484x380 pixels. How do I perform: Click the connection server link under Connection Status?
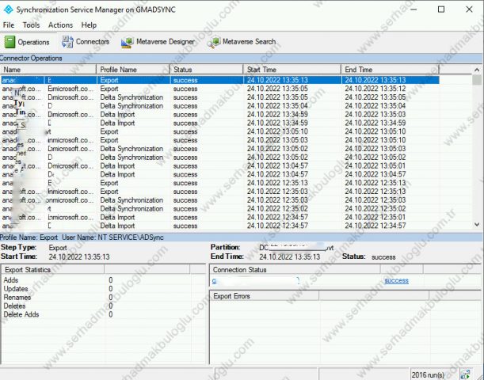pyautogui.click(x=256, y=281)
